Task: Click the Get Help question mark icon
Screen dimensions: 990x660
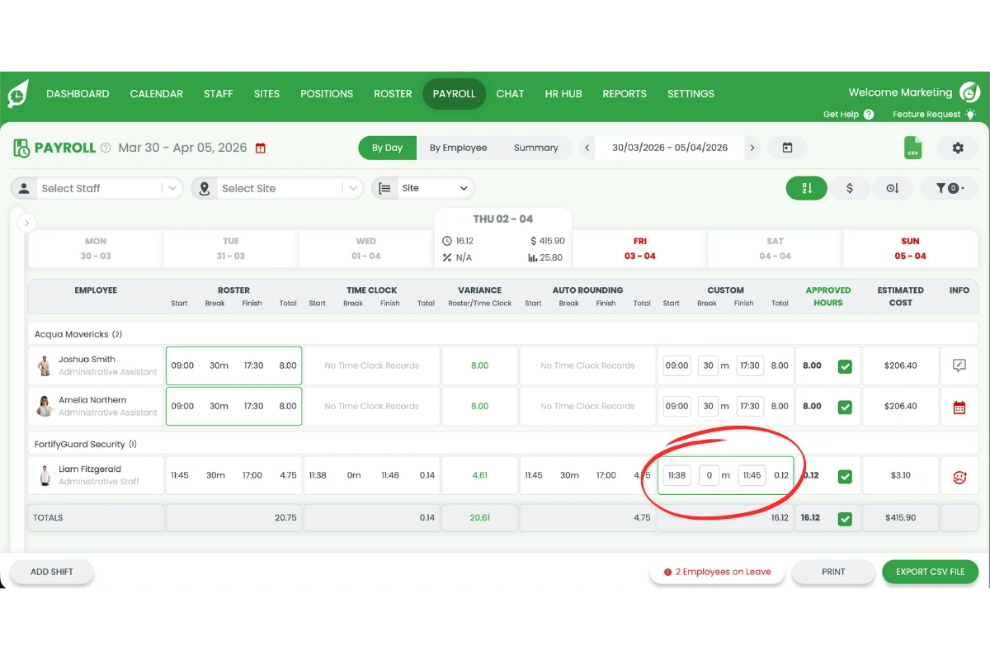Action: 869,115
